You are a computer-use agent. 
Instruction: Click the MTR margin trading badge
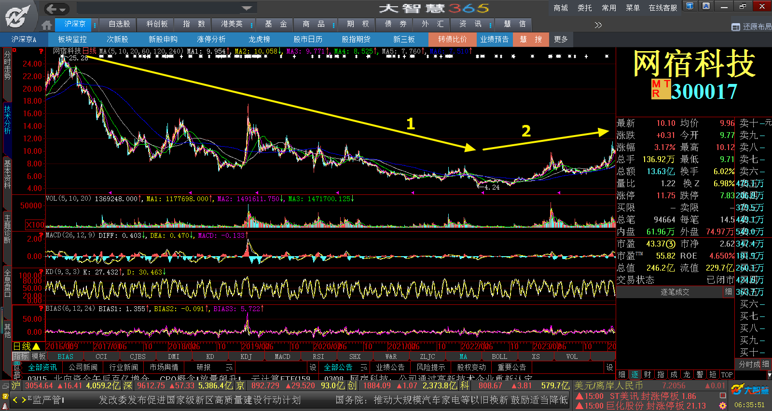click(661, 89)
